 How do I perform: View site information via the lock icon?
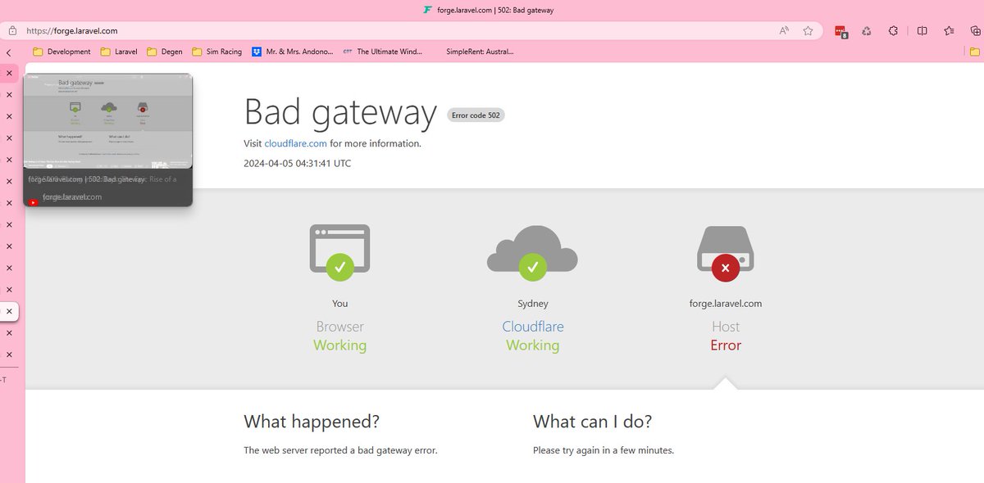point(12,30)
